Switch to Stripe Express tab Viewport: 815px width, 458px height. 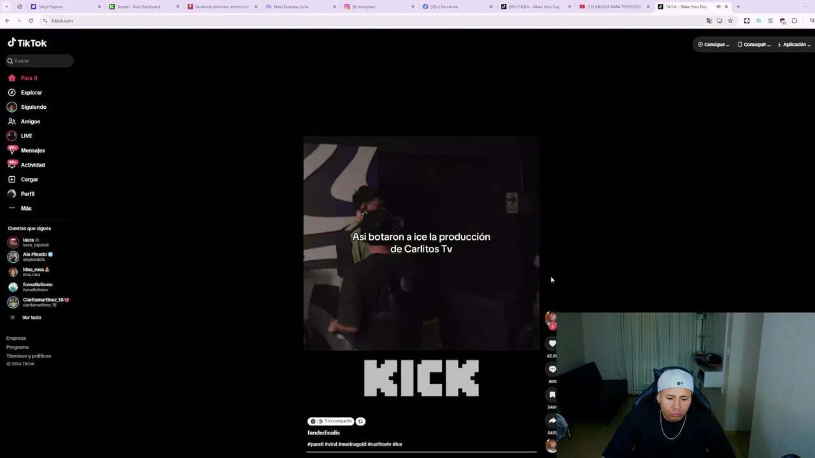coord(66,6)
